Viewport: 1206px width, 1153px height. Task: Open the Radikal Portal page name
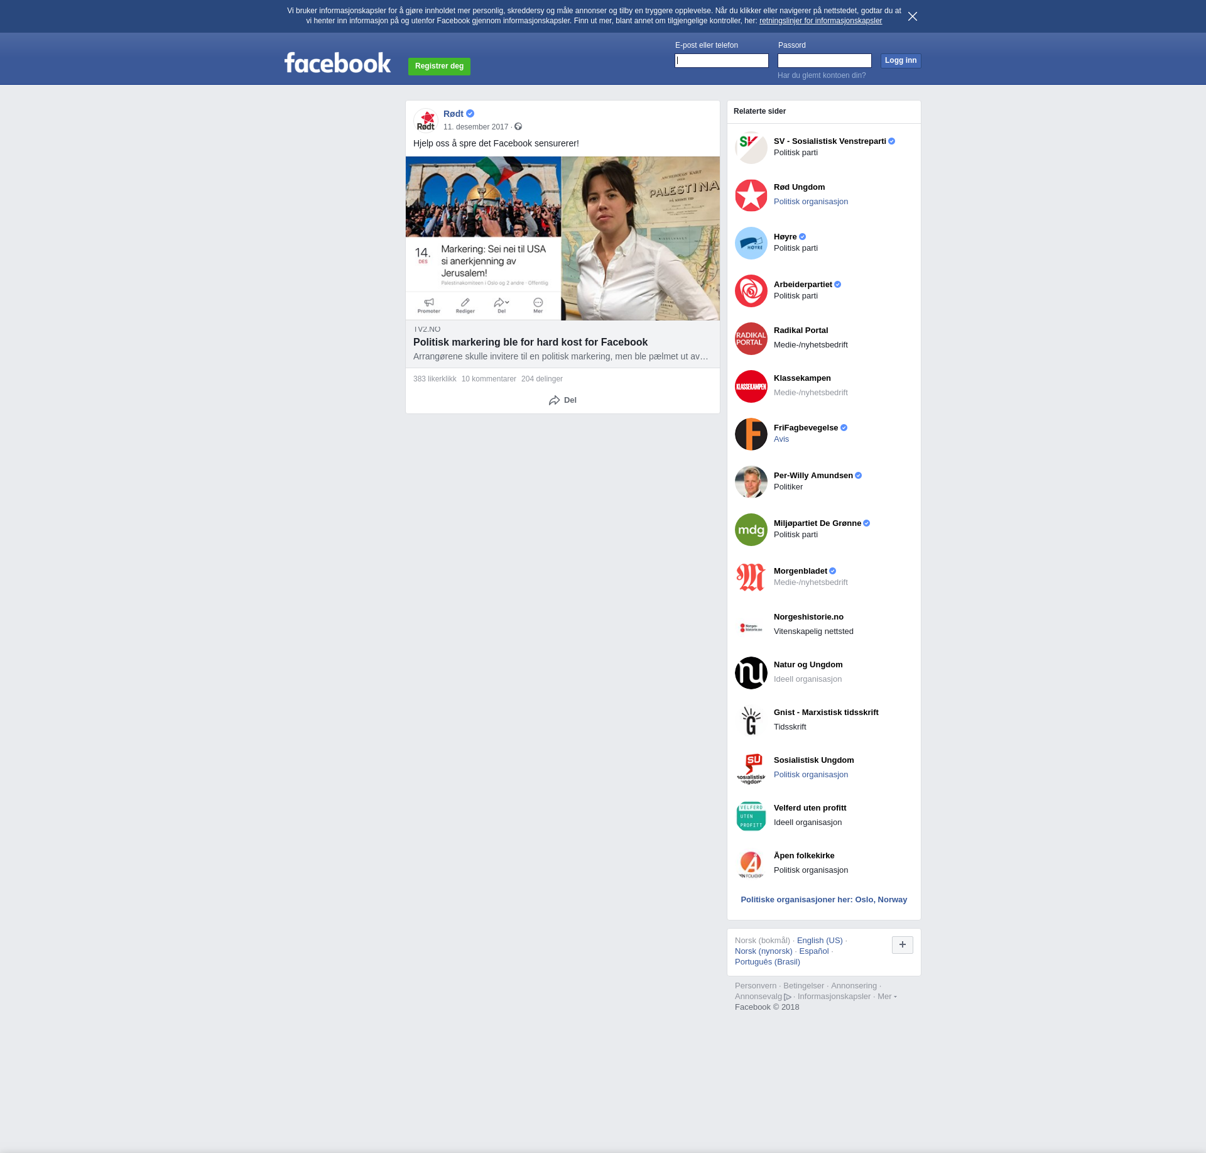(801, 331)
